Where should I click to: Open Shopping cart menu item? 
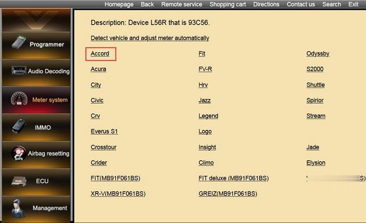pos(227,4)
